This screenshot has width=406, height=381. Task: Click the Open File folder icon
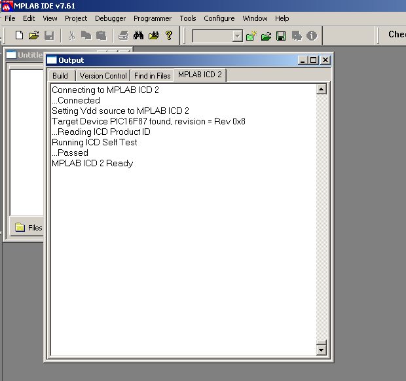point(33,35)
